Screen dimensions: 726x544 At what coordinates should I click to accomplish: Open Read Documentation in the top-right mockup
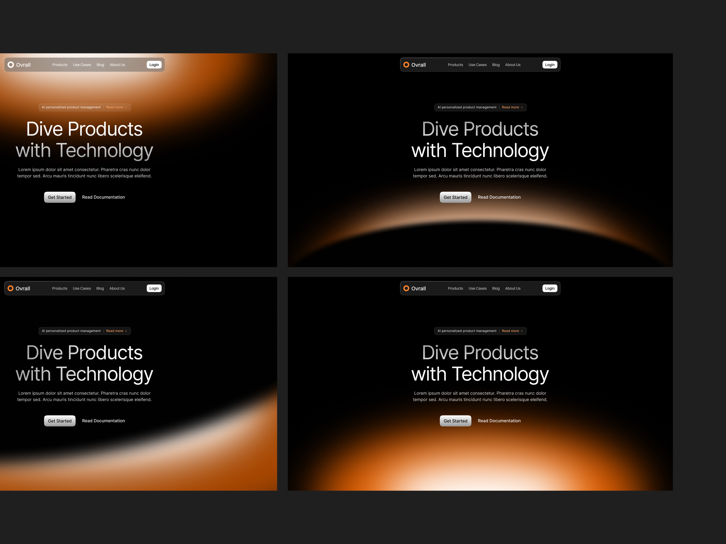point(499,197)
